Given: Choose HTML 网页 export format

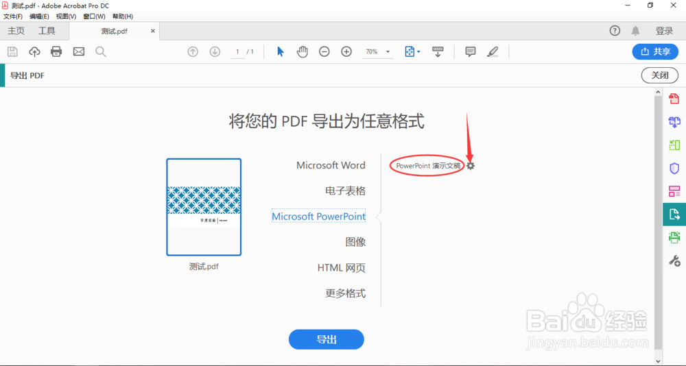Looking at the screenshot, I should pyautogui.click(x=342, y=267).
